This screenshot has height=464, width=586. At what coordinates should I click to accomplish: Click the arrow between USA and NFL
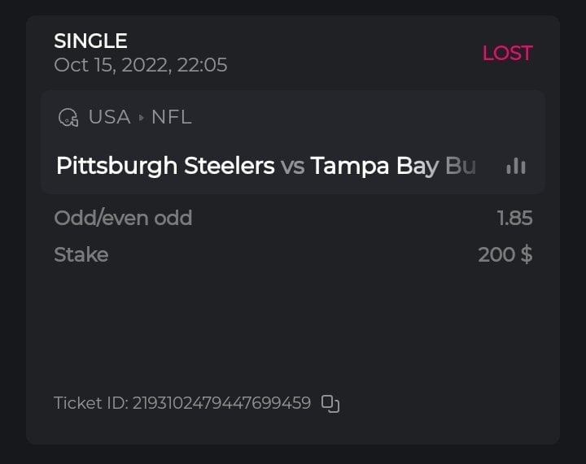141,118
